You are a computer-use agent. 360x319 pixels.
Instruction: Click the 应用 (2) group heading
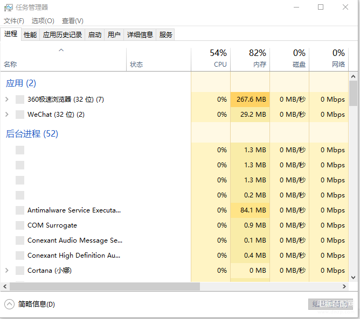[x=21, y=83]
